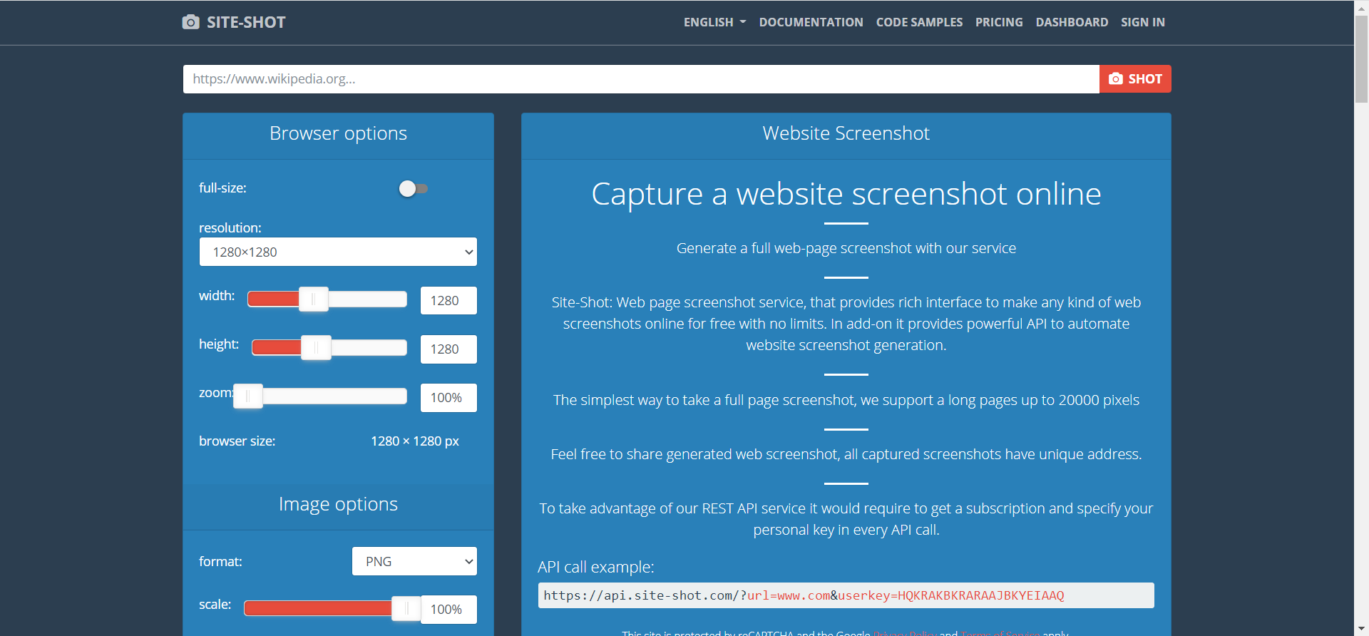
Task: Click Sign In in the navbar
Action: coord(1142,22)
